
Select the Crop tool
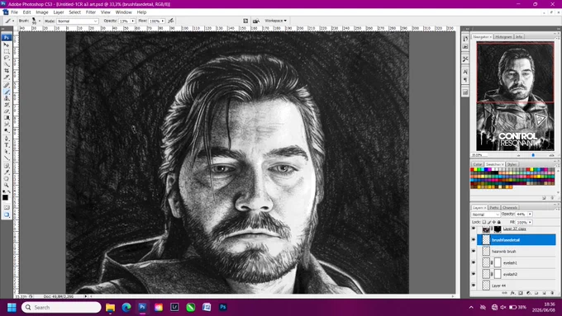(7, 71)
